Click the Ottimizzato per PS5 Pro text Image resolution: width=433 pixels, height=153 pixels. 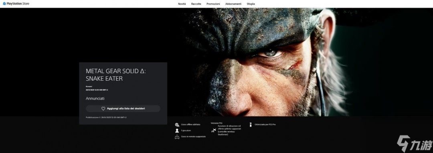tap(265, 125)
